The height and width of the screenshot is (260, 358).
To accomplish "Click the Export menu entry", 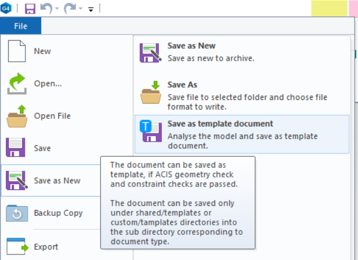I will click(x=46, y=246).
